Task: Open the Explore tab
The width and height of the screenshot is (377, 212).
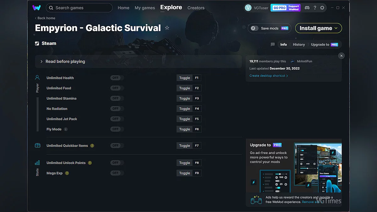Action: [x=171, y=7]
